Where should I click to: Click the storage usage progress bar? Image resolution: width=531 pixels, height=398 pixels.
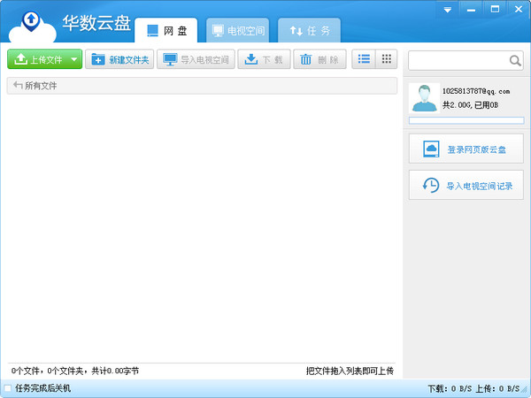[466, 119]
